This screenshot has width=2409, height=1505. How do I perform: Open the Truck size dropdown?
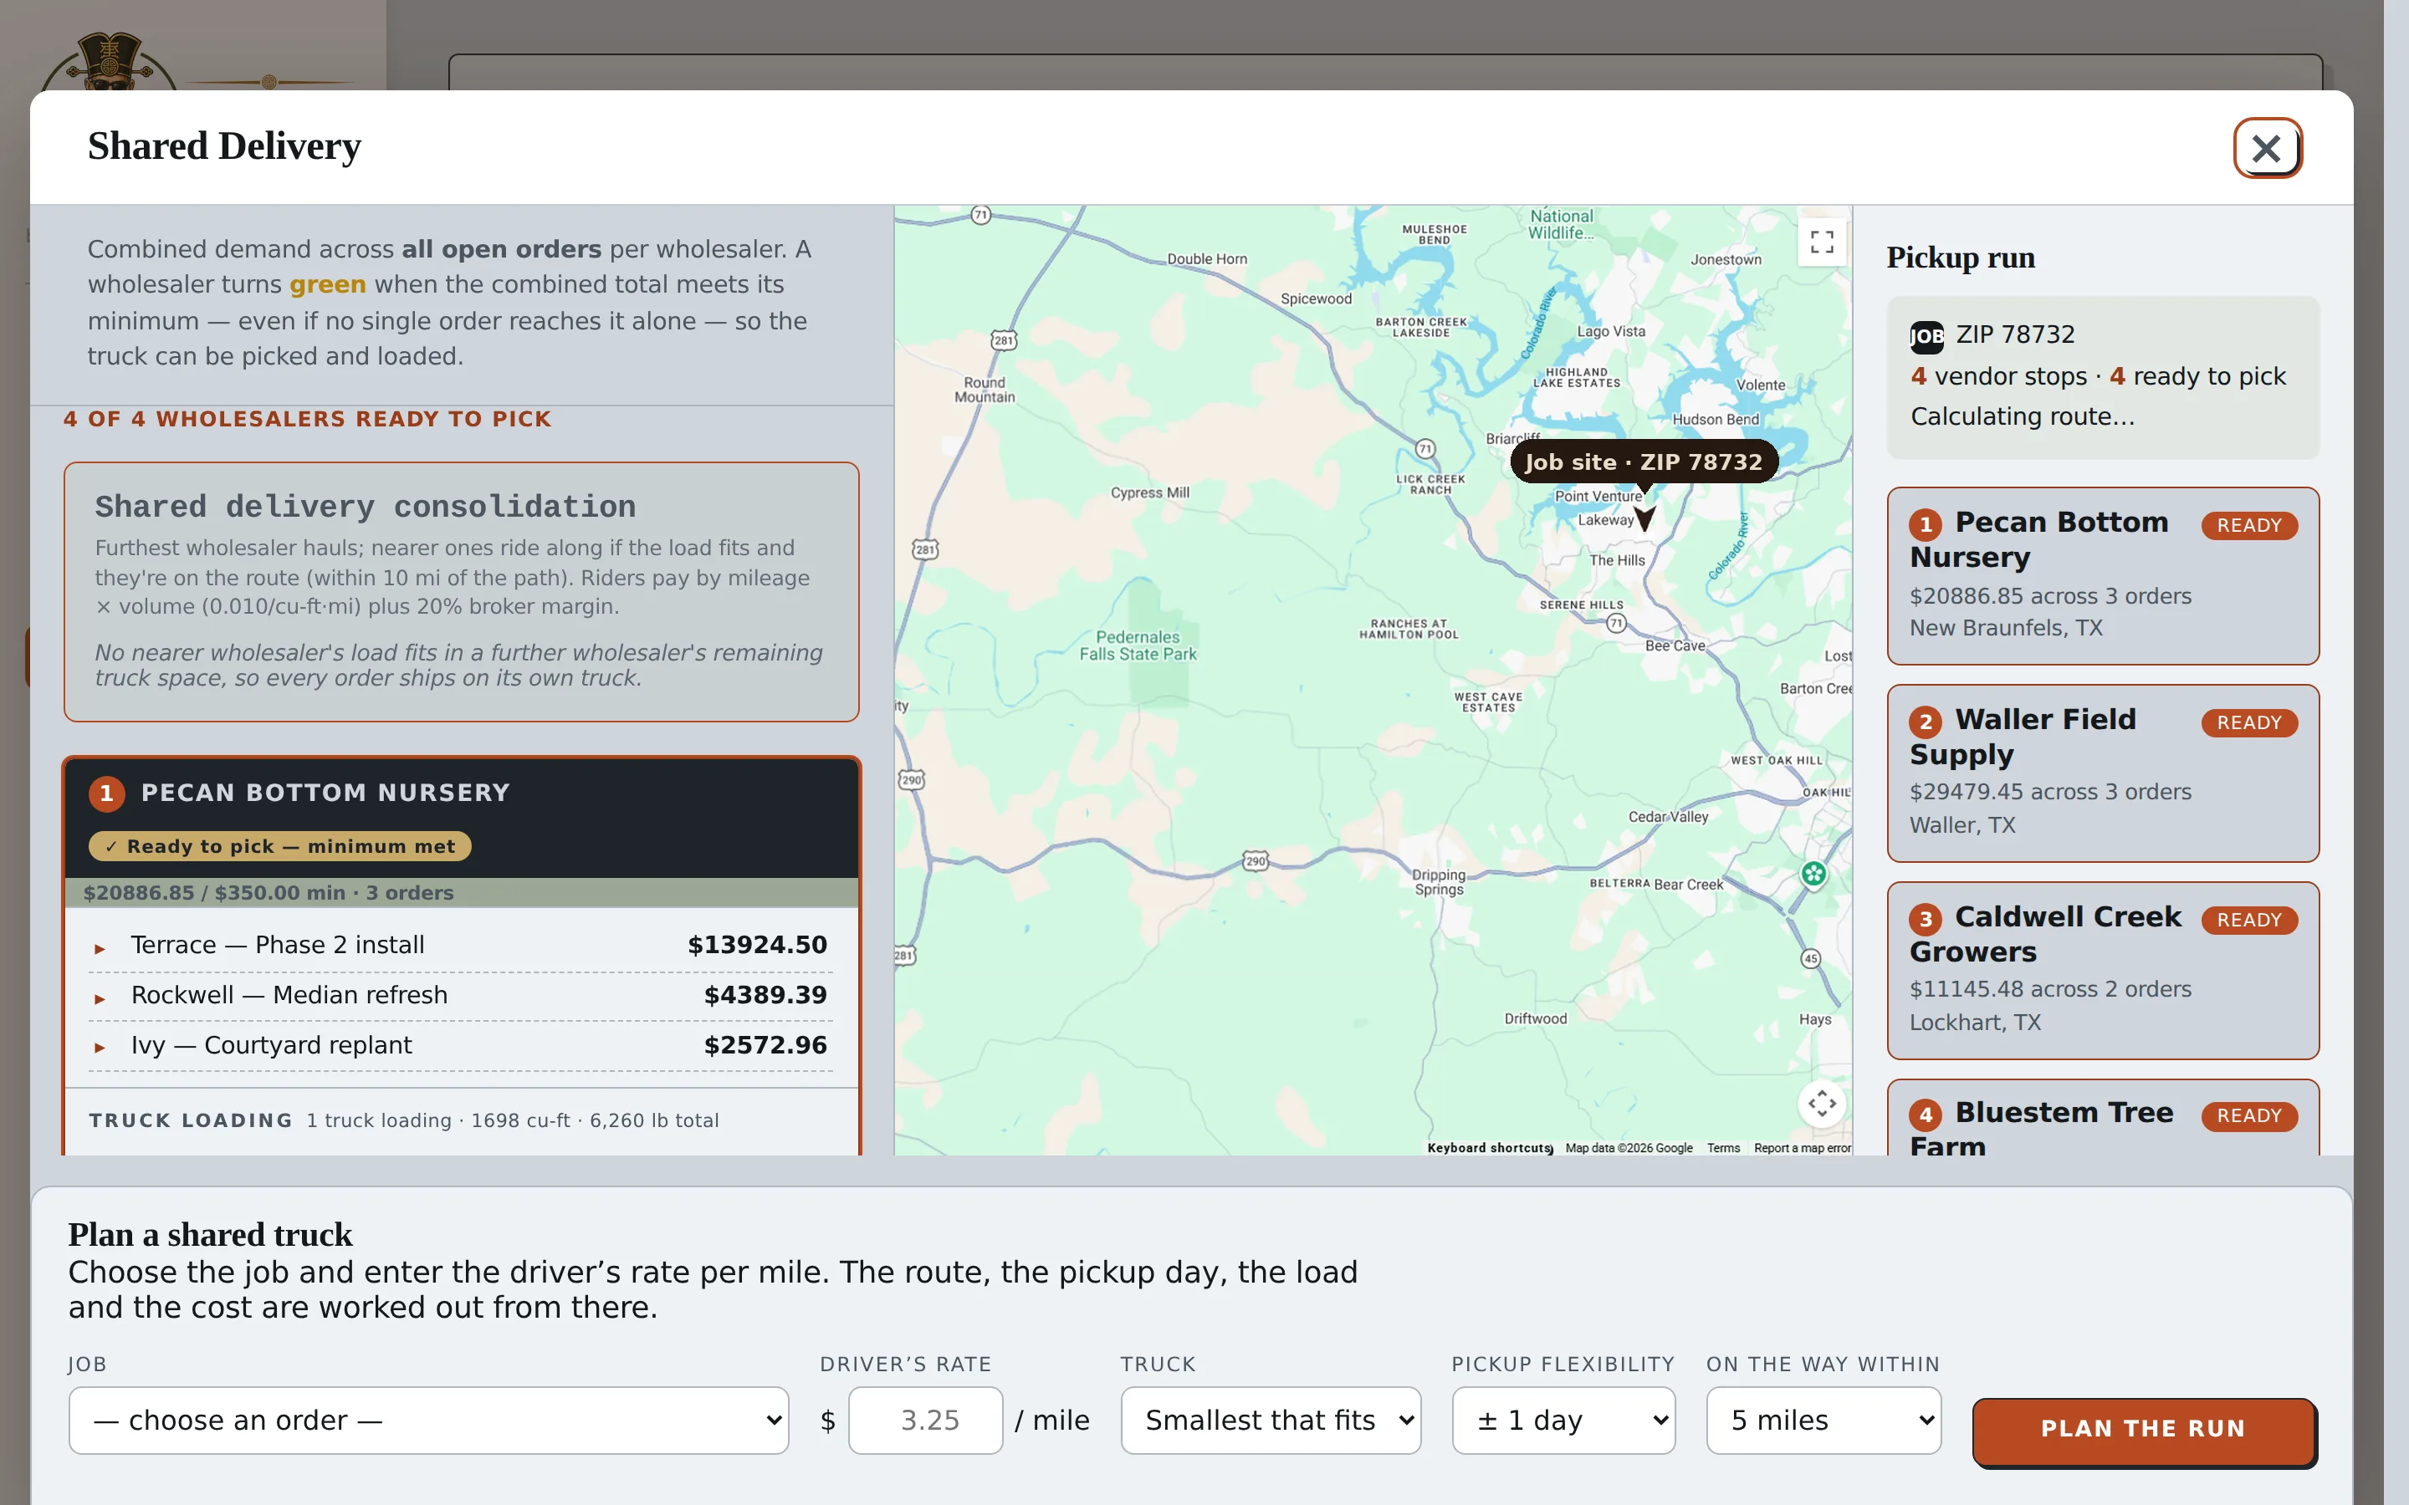[x=1271, y=1421]
